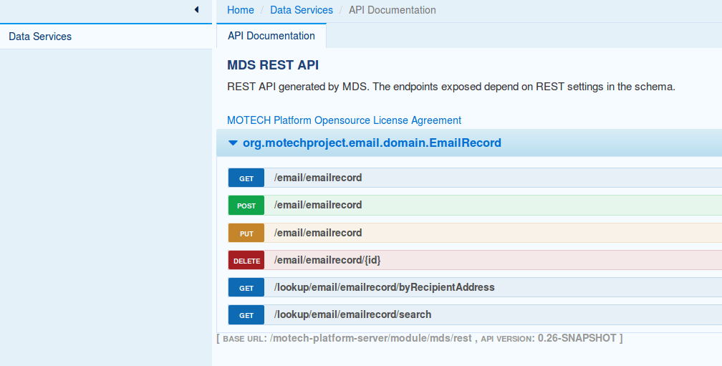The height and width of the screenshot is (366, 722).
Task: Go to Home breadcrumb
Action: coord(241,10)
